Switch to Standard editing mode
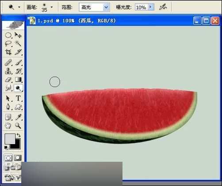The height and width of the screenshot is (186, 222). tap(8, 158)
